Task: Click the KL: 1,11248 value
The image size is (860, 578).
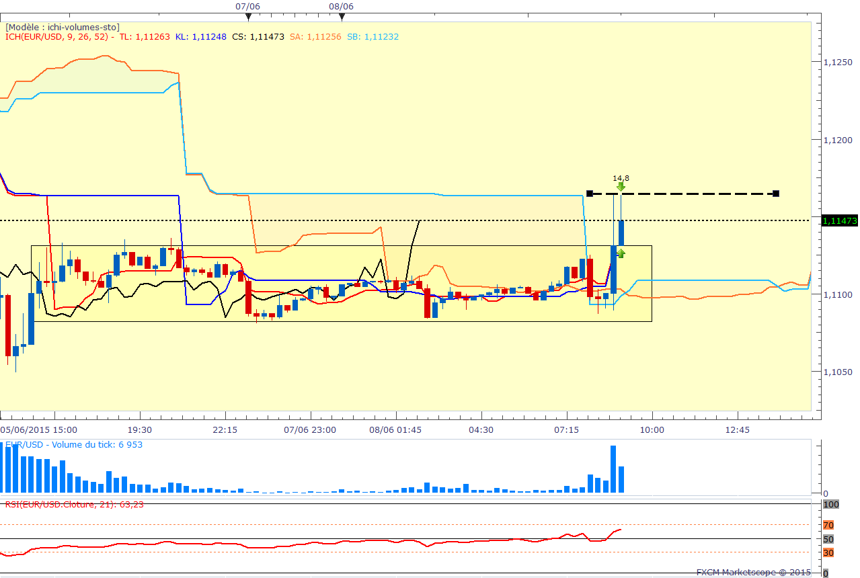Action: 201,37
